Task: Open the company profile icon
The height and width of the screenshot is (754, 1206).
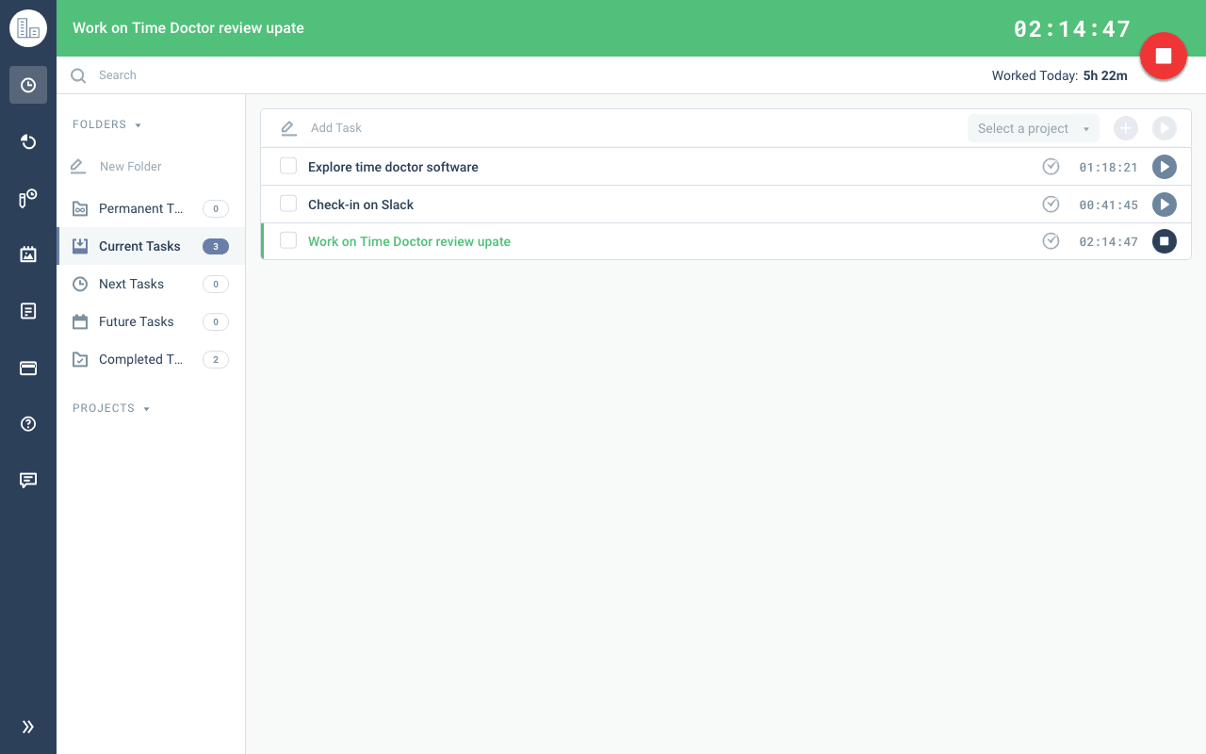Action: coord(28,28)
